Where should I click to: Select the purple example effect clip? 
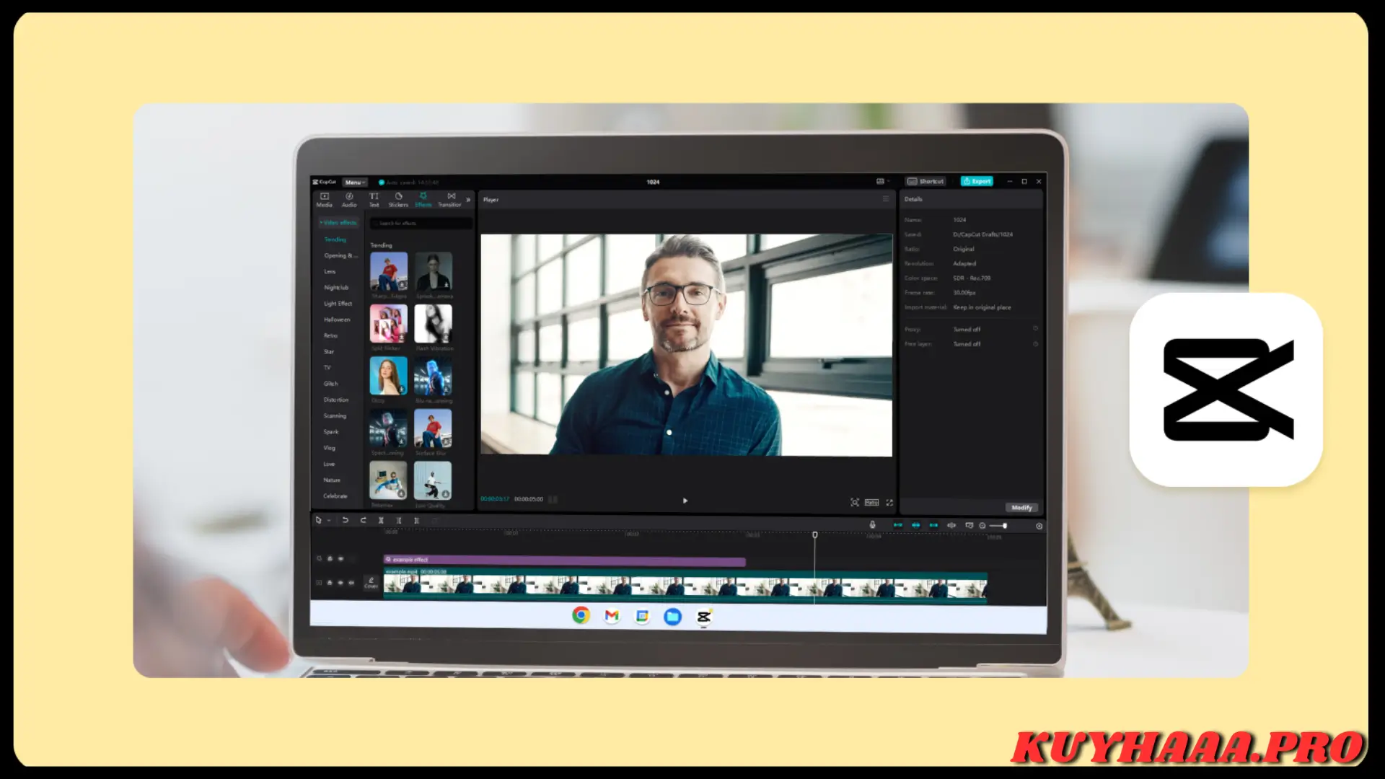tap(564, 560)
